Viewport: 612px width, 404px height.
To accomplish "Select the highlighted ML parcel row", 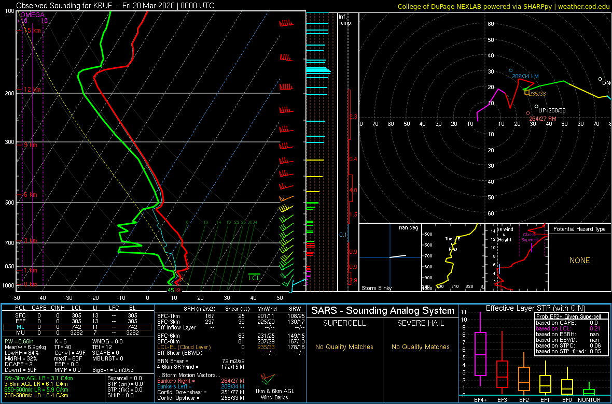I will 77,327.
